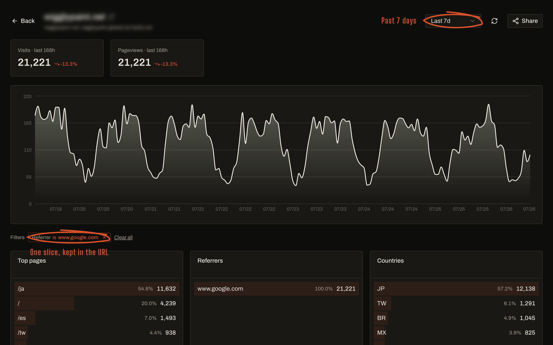
Task: Go back using the Back arrow
Action: coord(23,21)
